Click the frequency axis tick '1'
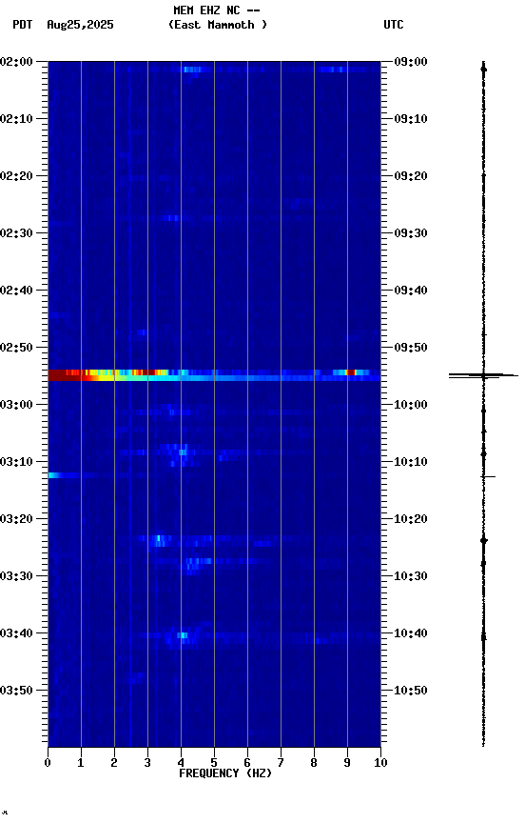 pos(81,763)
